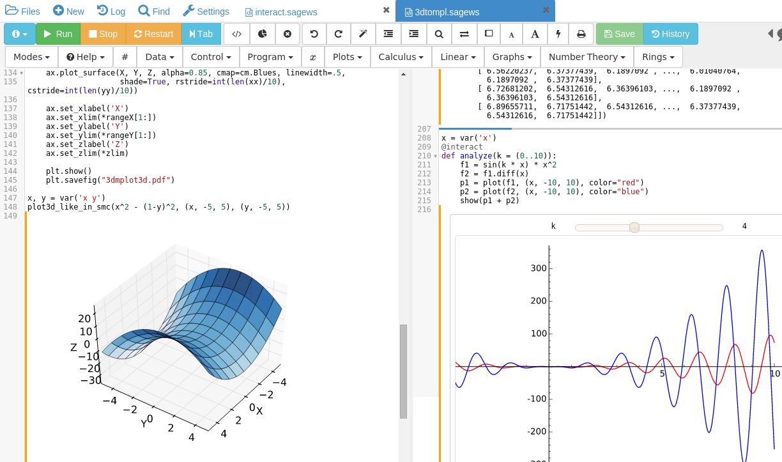This screenshot has height=462, width=782.
Task: Click the x variable button
Action: 313,57
